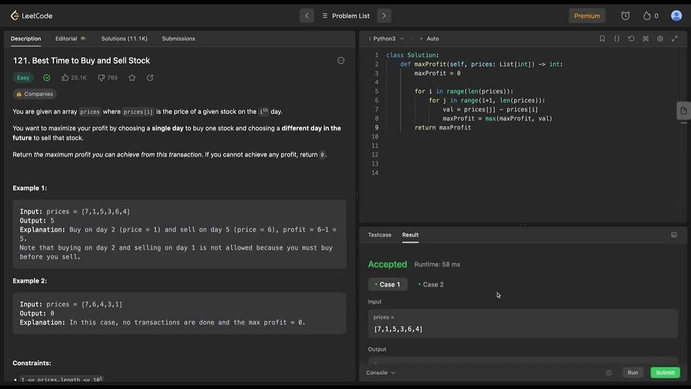Image resolution: width=691 pixels, height=389 pixels.
Task: Click the Run button
Action: click(x=633, y=373)
